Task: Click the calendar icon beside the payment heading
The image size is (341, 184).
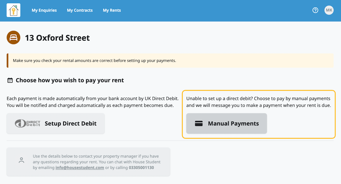Action: click(x=10, y=80)
